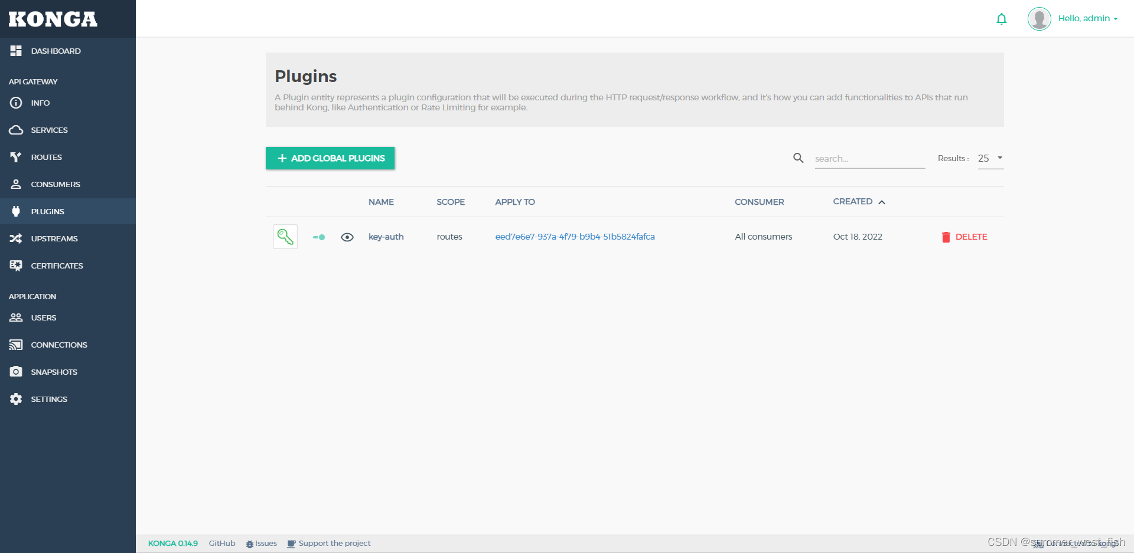Show key-auth details with the eye icon

coord(347,237)
